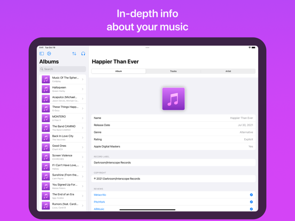Switch to the Album tab
This screenshot has width=295, height=221.
(x=119, y=71)
